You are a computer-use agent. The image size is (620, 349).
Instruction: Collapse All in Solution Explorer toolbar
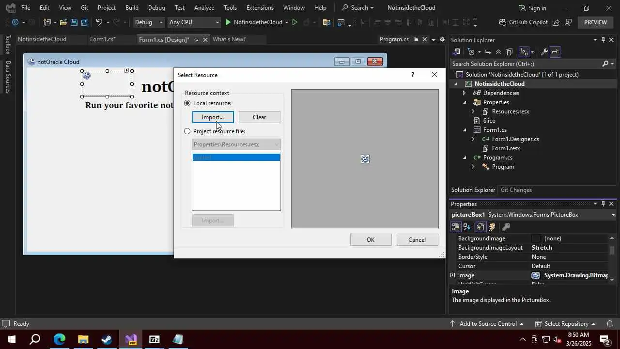(498, 52)
